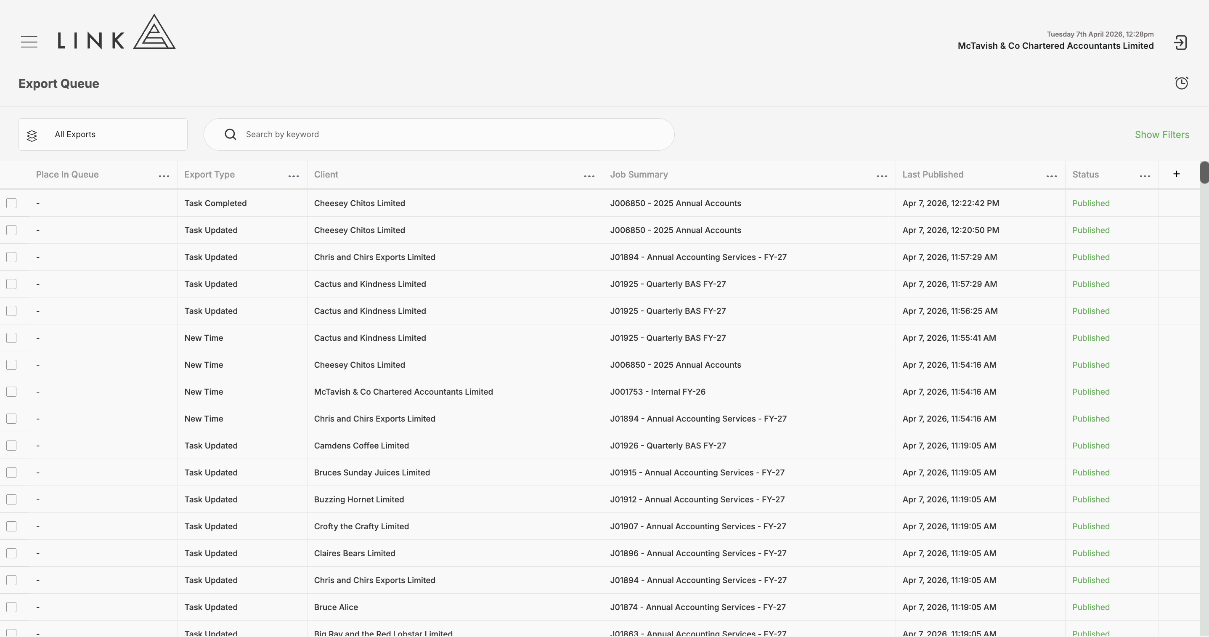This screenshot has width=1209, height=637.
Task: Click in the Search by keyword field
Action: pos(439,134)
